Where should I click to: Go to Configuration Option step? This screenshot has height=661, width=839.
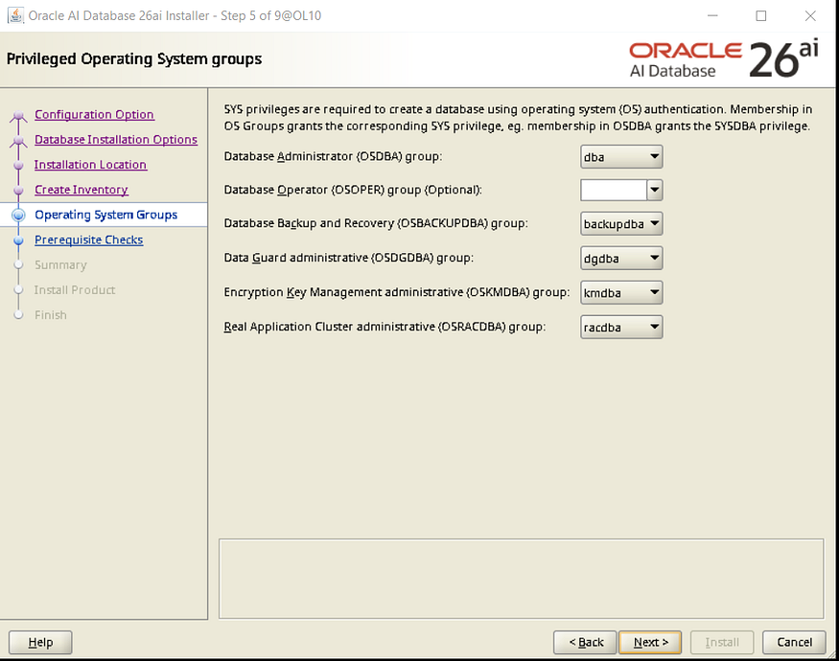[x=94, y=114]
